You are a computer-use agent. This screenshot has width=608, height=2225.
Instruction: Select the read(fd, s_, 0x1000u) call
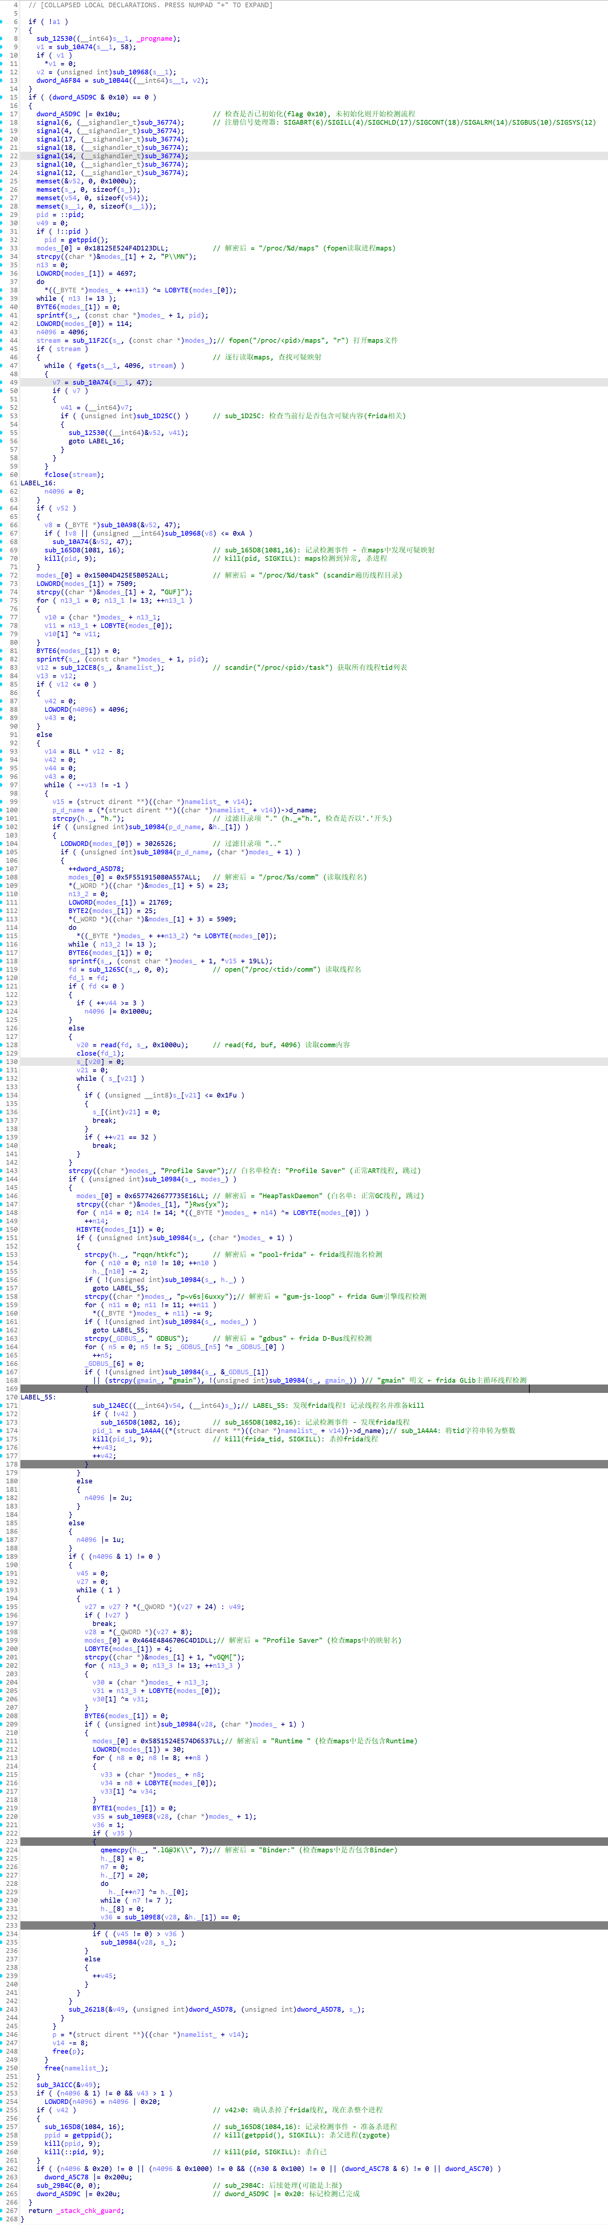click(x=143, y=1045)
